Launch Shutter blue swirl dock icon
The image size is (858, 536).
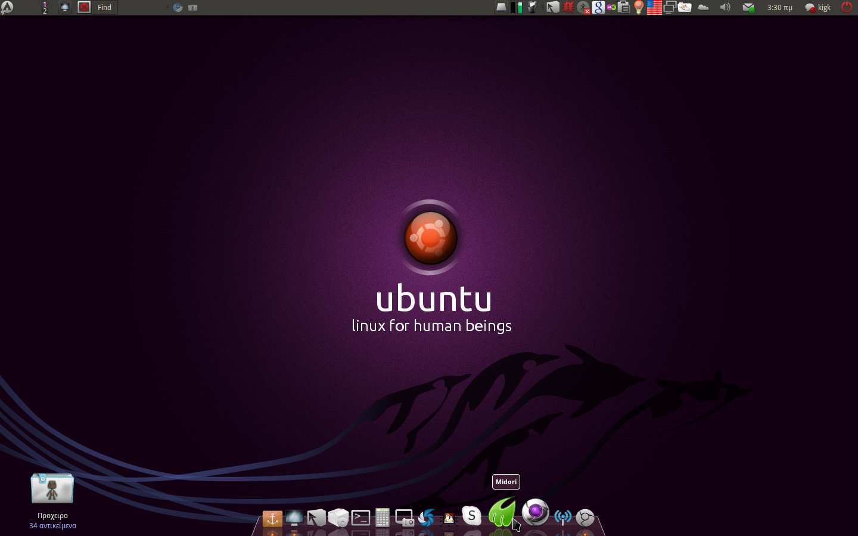(x=427, y=518)
